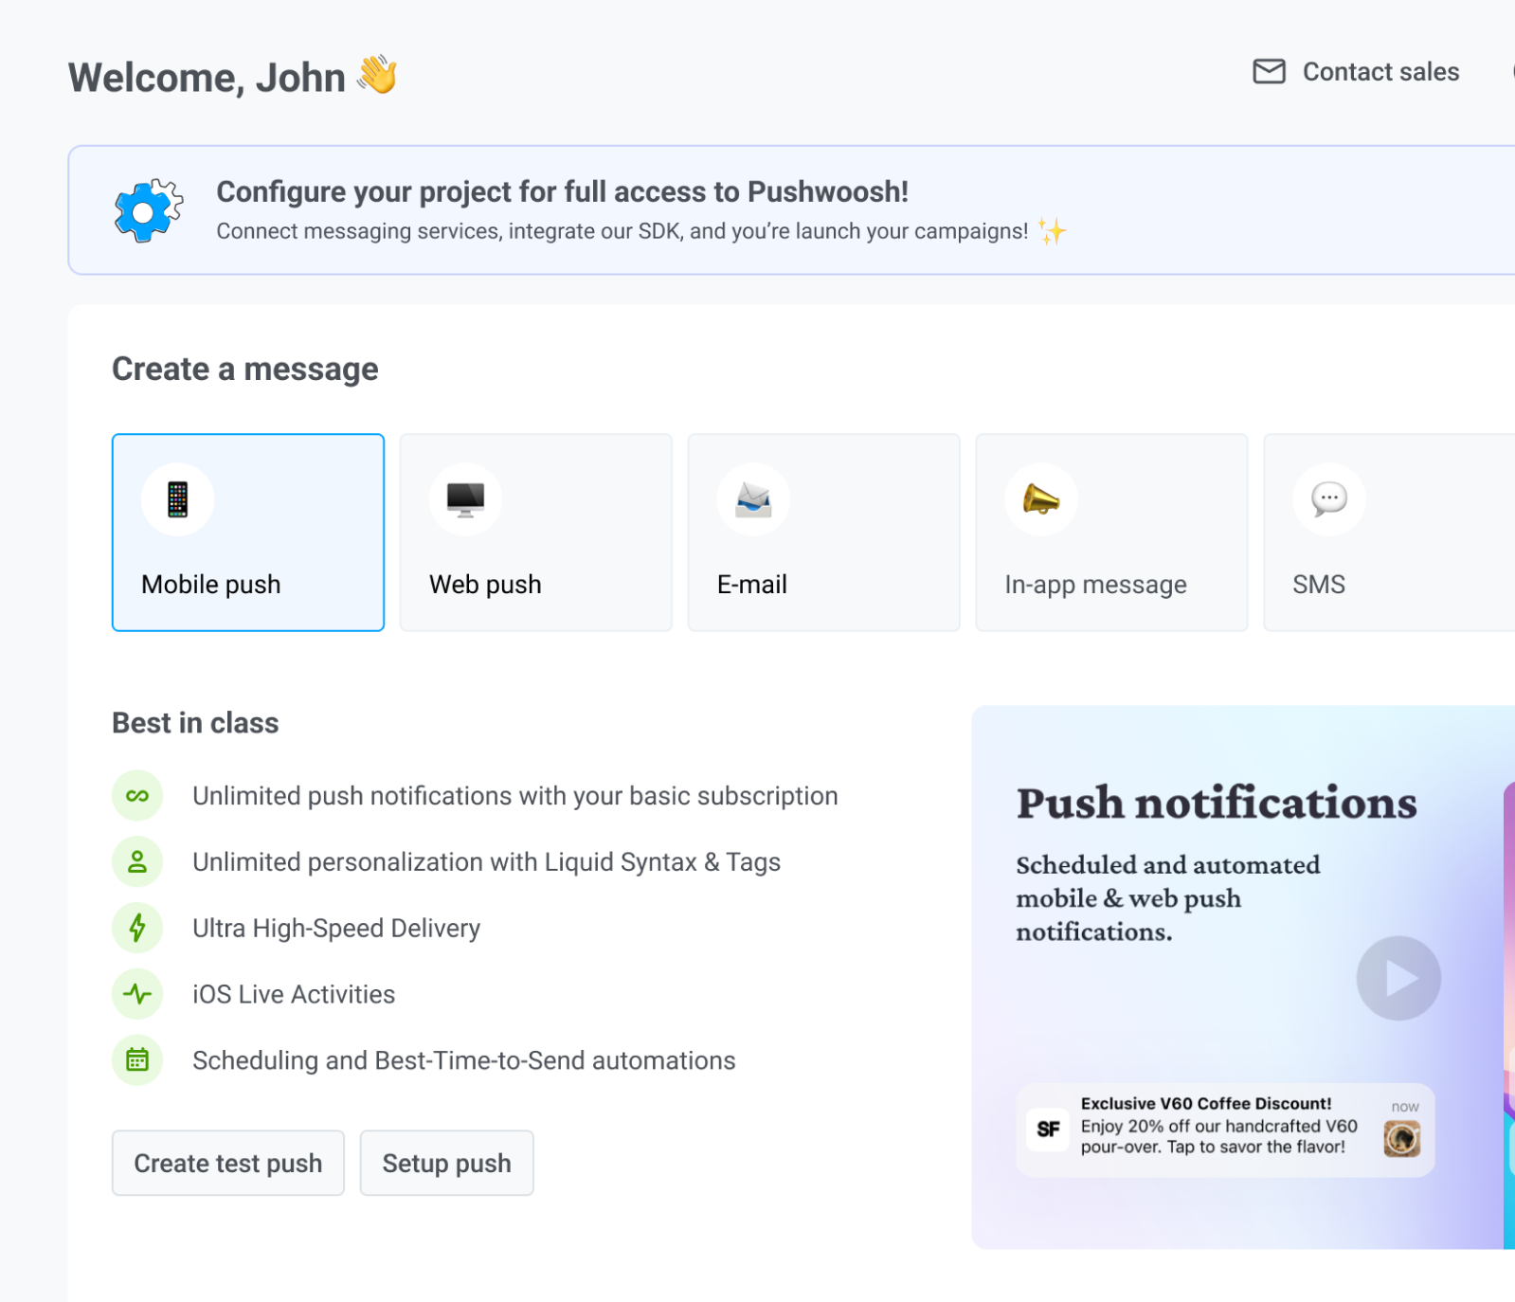Click the sparkles emoji in the banner
The width and height of the screenshot is (1515, 1302).
point(1051,231)
